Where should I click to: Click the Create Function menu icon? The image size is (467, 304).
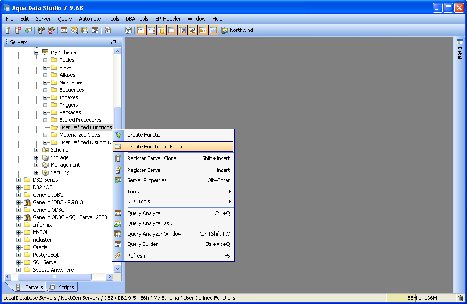click(x=118, y=135)
